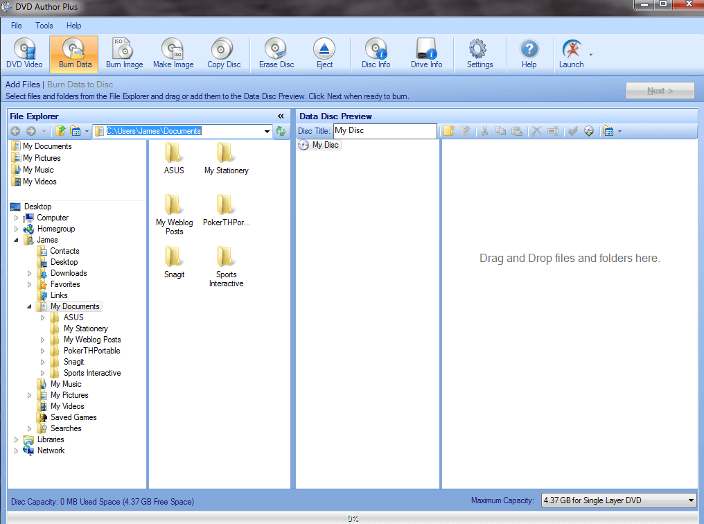Screen dimensions: 704x524
Task: Collapse the My Documents tree node
Action: pos(29,306)
